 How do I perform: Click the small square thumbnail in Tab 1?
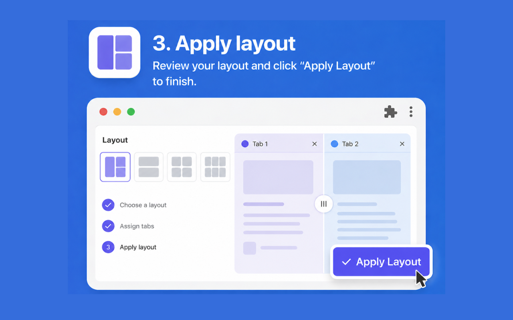click(250, 248)
